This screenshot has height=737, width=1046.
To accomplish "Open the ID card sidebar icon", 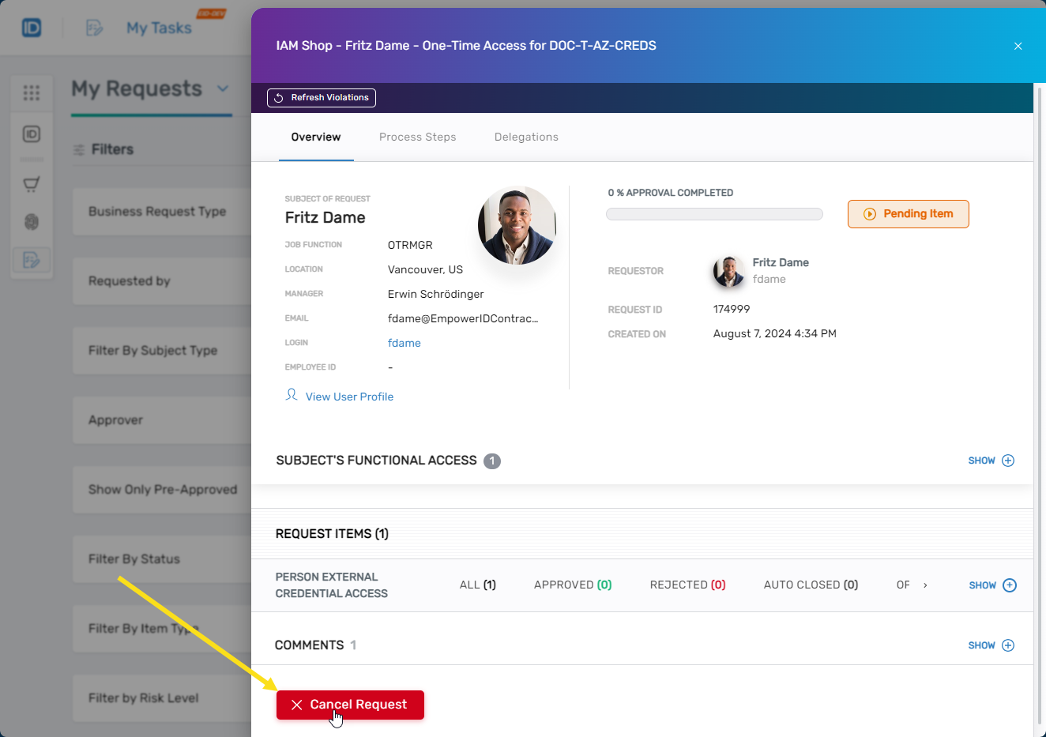I will click(32, 134).
